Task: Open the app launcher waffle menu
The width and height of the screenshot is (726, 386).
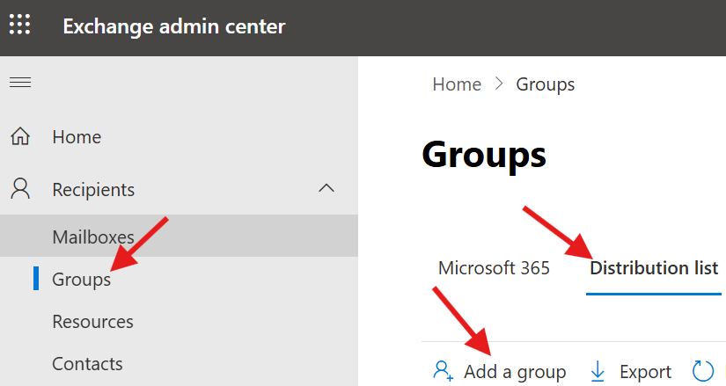Action: click(19, 25)
